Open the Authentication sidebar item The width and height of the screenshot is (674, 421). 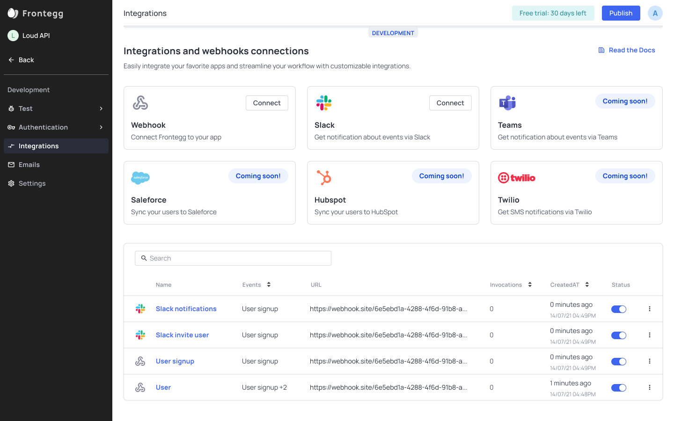(56, 127)
